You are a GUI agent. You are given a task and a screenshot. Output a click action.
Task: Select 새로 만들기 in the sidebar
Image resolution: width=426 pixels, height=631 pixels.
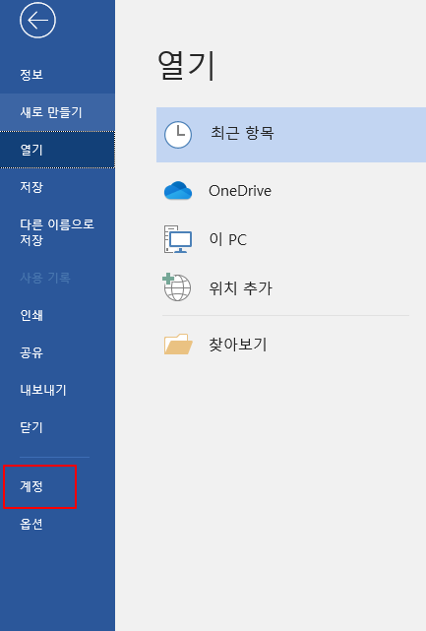57,112
